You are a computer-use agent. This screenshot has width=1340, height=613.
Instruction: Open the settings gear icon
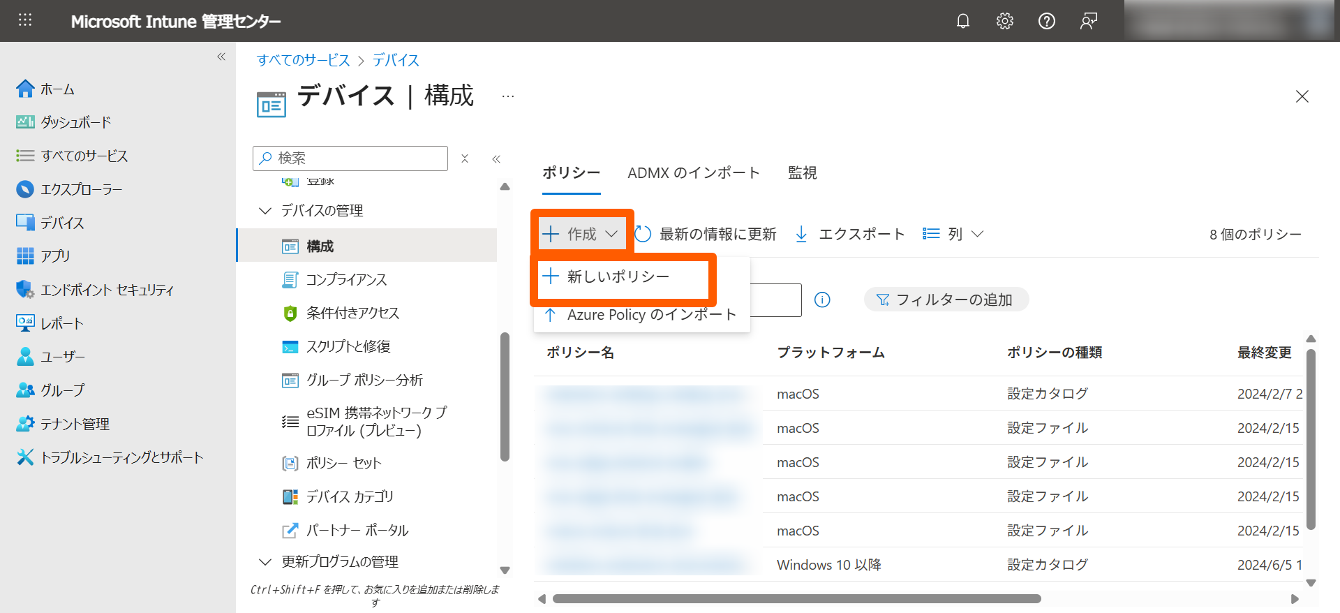click(x=1005, y=21)
